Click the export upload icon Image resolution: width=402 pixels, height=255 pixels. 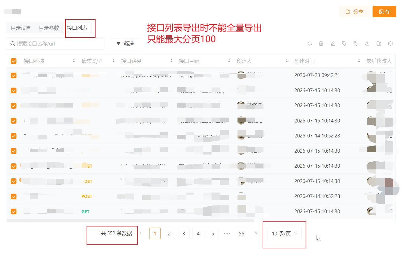tap(367, 44)
